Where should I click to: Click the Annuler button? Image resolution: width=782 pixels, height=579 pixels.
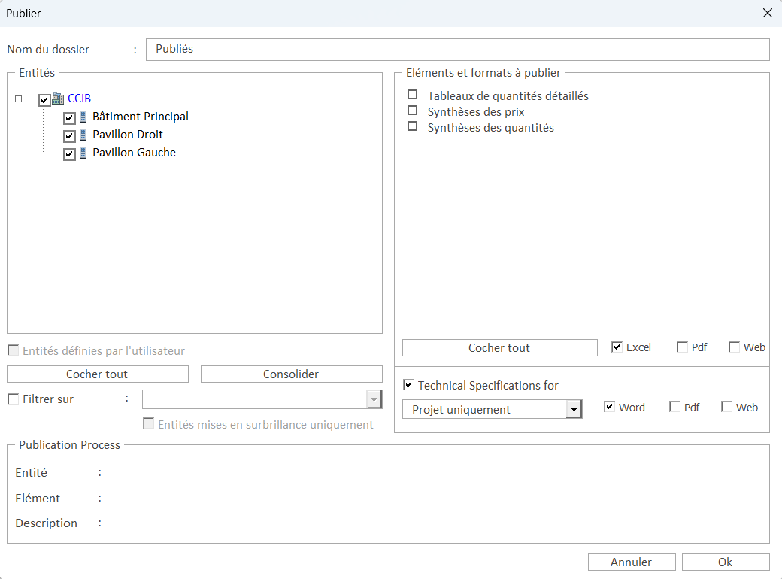632,562
